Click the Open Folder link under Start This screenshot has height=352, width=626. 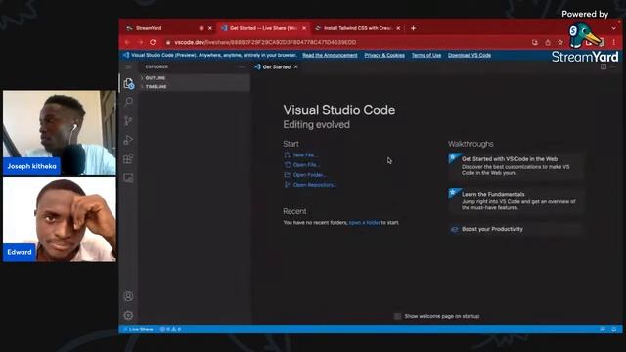click(309, 175)
